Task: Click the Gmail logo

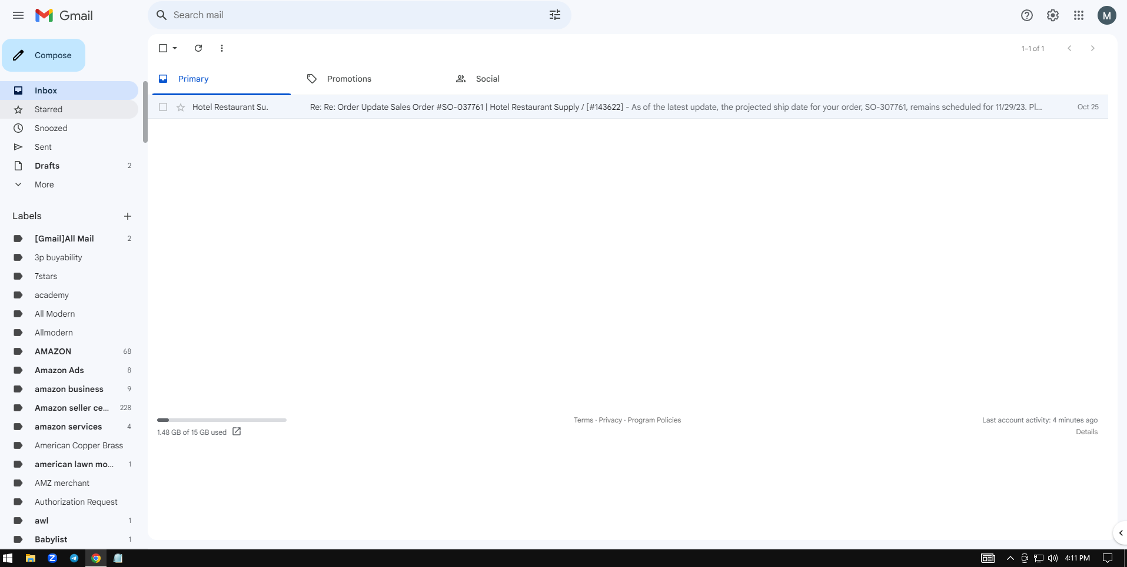Action: (64, 15)
